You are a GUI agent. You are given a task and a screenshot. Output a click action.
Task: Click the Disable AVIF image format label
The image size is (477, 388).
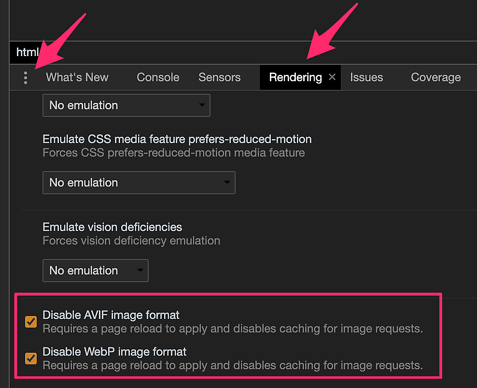[x=111, y=315]
